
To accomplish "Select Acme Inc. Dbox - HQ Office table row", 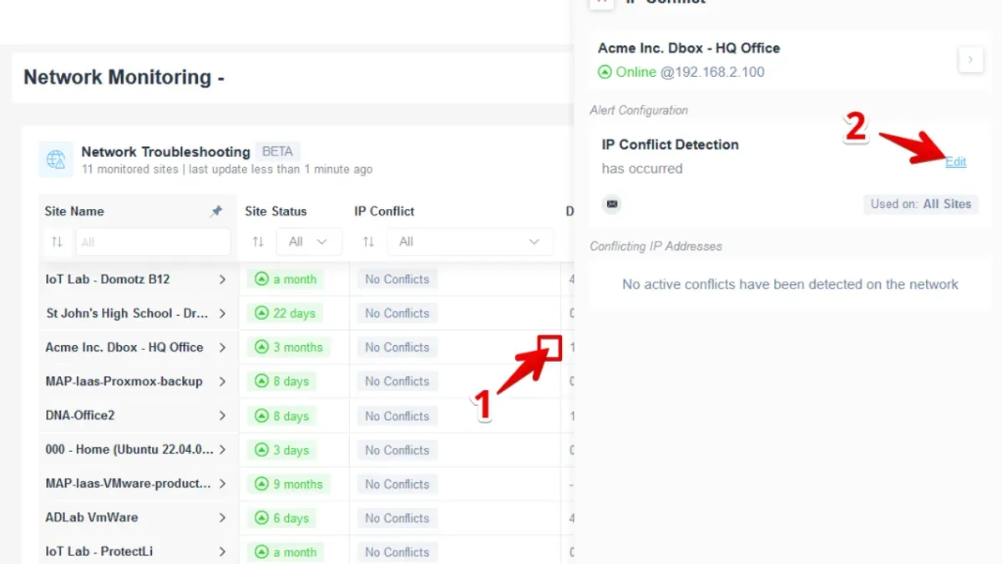I will point(124,348).
